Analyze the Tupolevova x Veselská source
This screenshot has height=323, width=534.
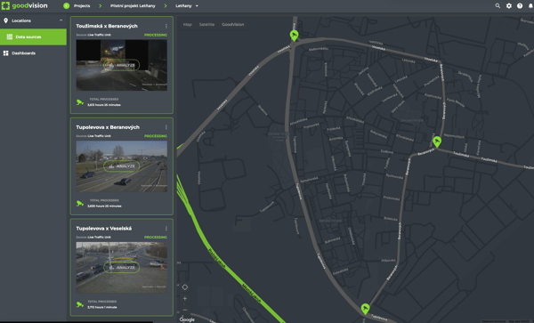[x=122, y=267]
